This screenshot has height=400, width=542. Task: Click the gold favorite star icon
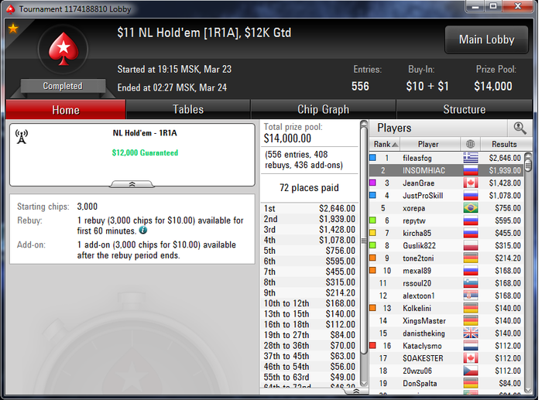click(13, 29)
